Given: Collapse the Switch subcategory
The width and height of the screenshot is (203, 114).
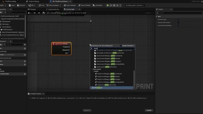Looking at the screenshot, I should [x=93, y=71].
